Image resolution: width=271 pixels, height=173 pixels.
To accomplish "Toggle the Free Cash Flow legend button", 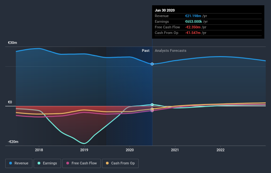I will 82,163.
